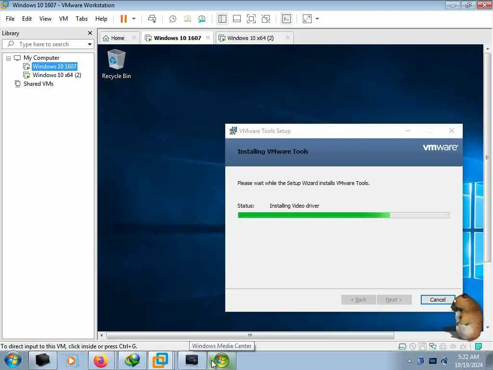Open the View menu
493x370 pixels.
tap(45, 19)
